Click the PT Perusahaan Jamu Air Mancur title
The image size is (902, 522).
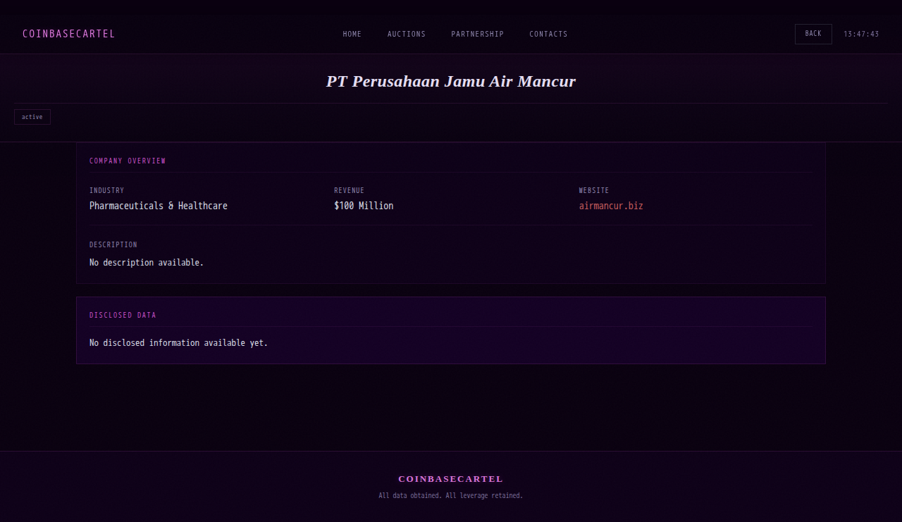point(451,81)
